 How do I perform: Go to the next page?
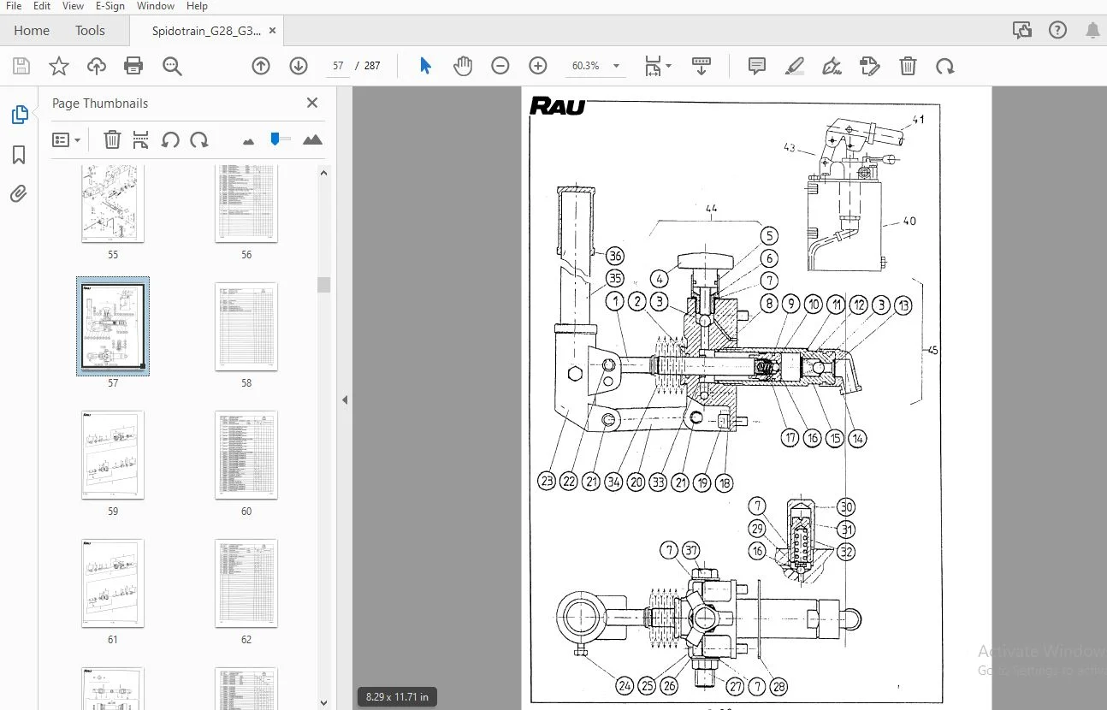299,66
